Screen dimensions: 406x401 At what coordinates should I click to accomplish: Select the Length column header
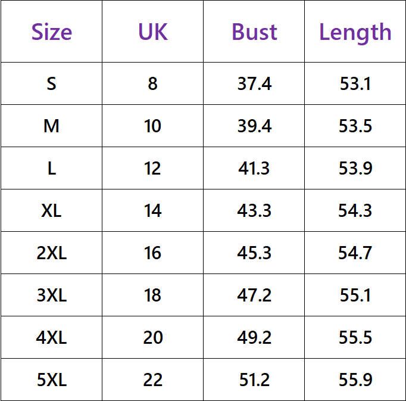355,33
